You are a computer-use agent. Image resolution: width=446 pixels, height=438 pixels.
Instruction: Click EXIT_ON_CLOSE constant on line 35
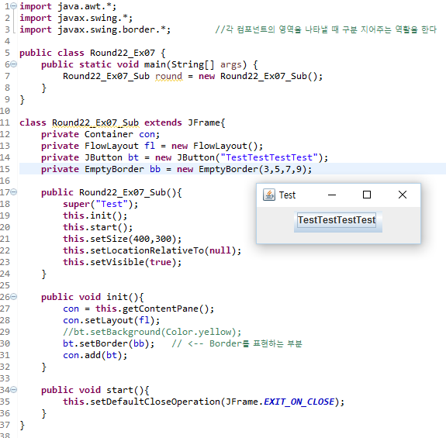click(x=299, y=402)
